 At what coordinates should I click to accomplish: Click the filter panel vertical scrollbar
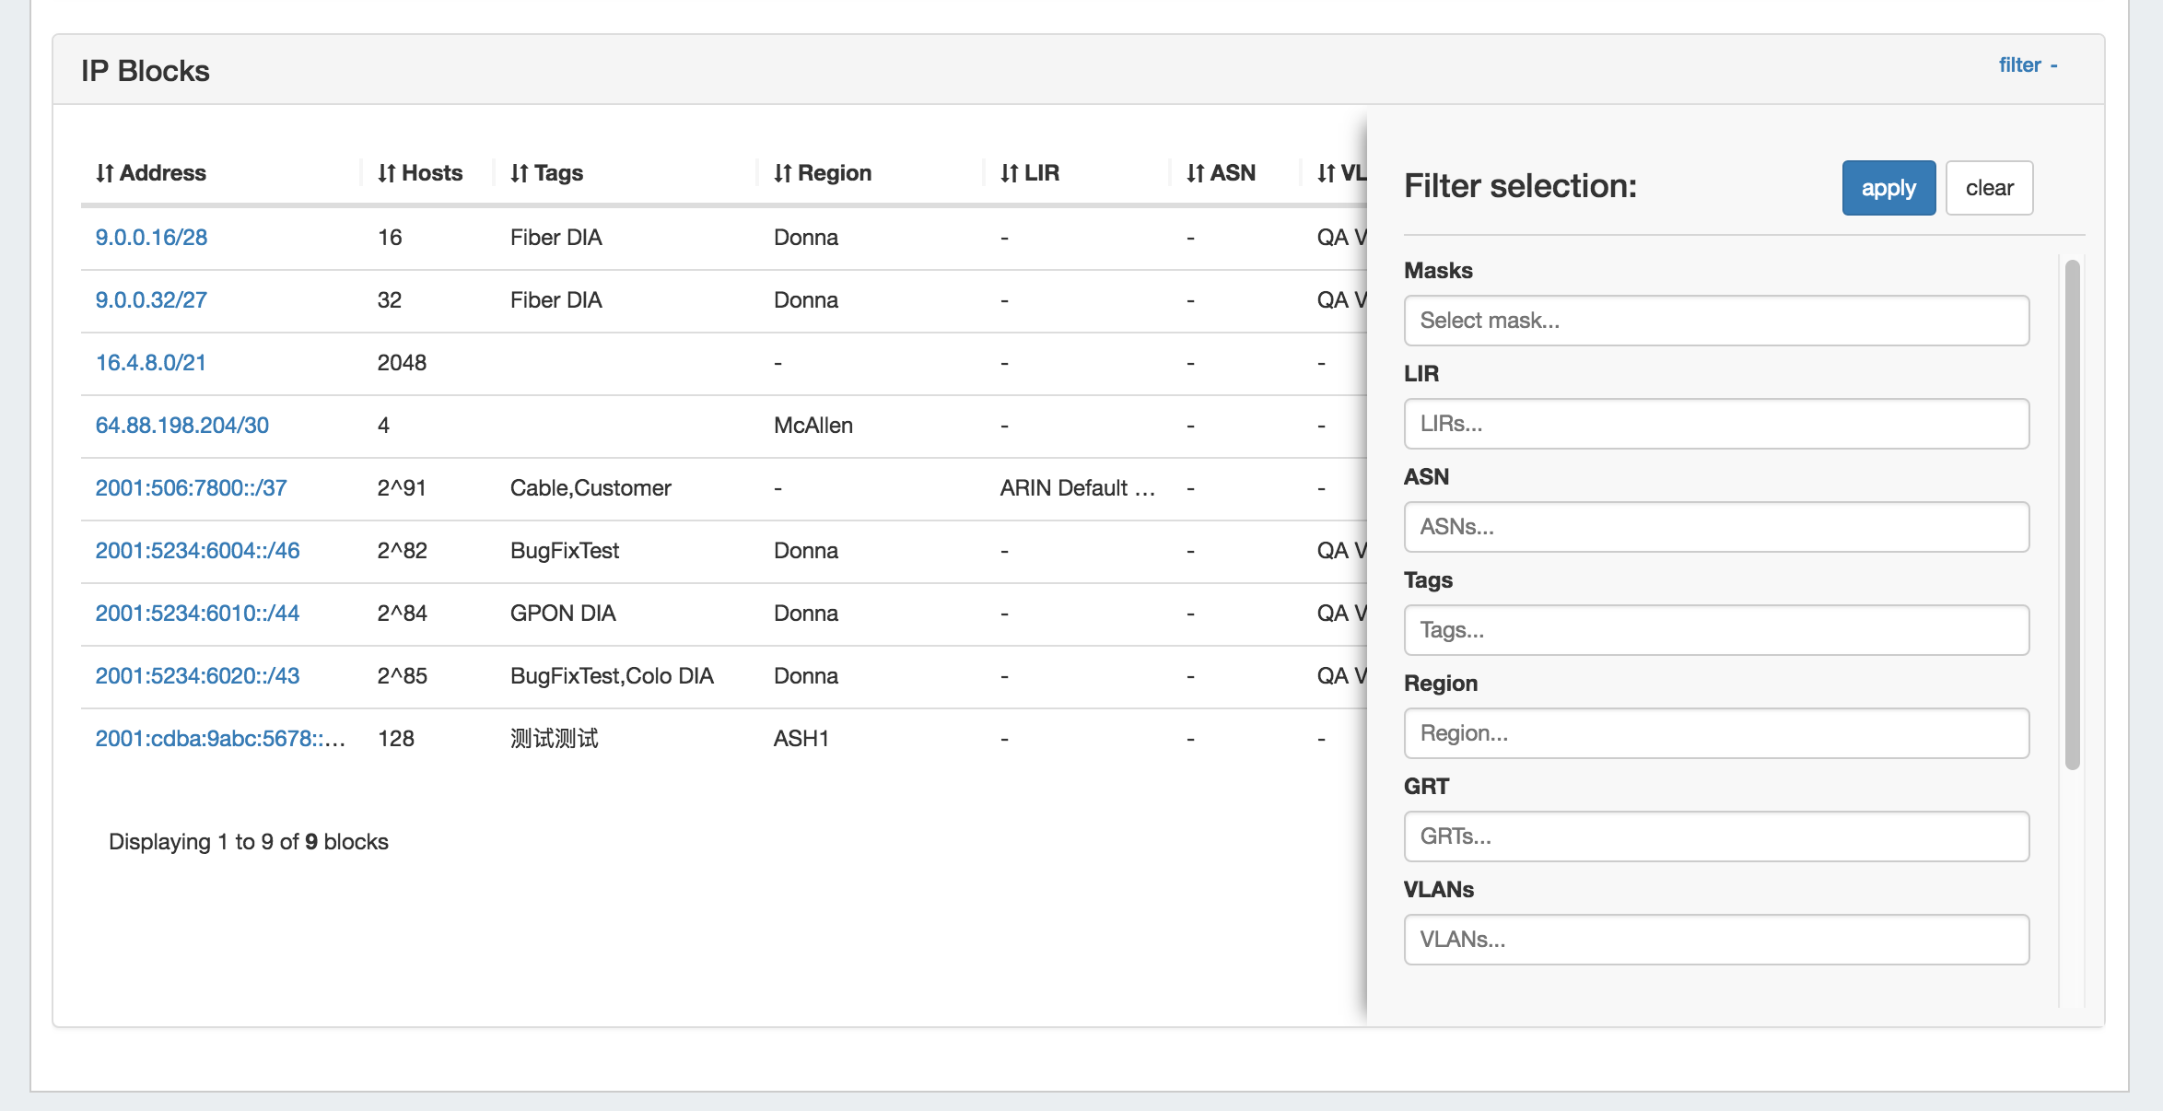pyautogui.click(x=2072, y=514)
